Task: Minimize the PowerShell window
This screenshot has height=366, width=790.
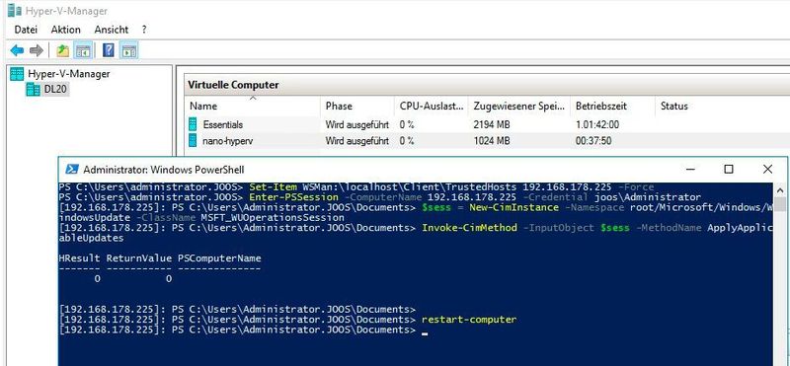Action: coord(689,169)
